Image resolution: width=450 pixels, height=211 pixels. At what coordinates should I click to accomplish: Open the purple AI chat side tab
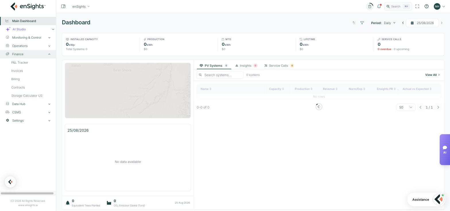445,149
